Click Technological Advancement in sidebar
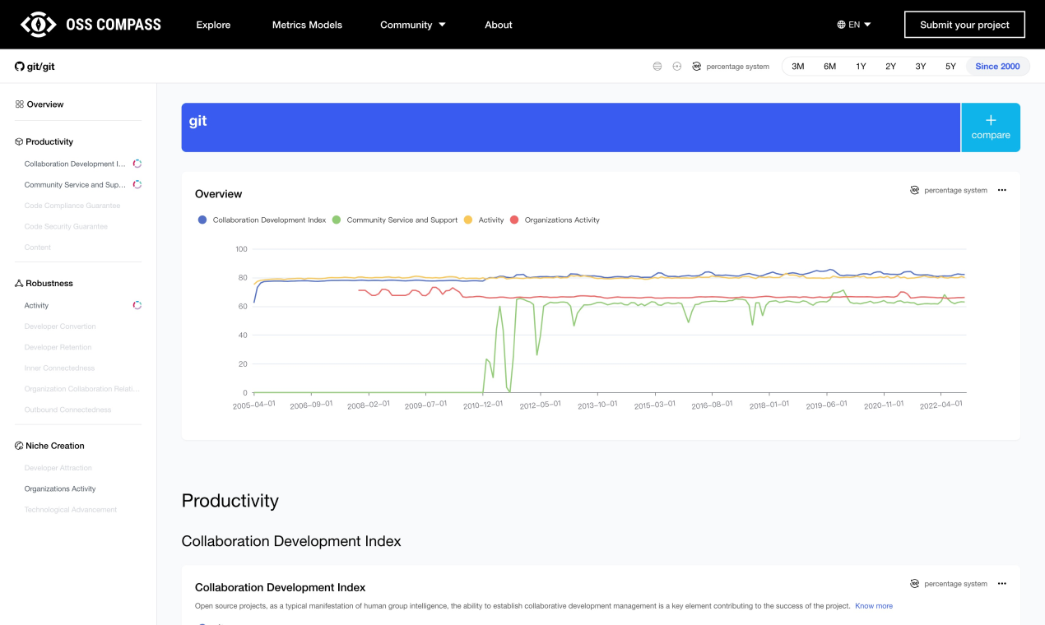Screen dimensions: 1045x625 71,510
